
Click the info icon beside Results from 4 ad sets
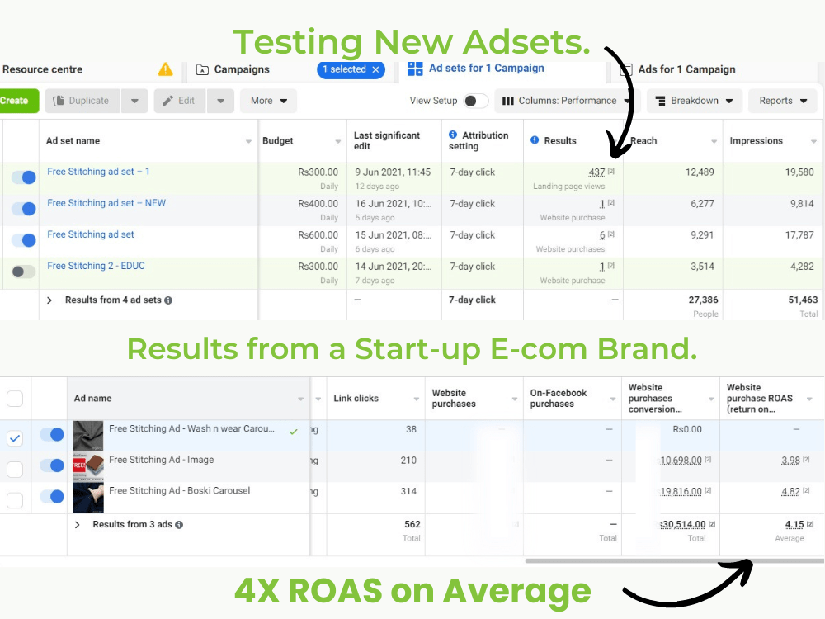click(168, 300)
